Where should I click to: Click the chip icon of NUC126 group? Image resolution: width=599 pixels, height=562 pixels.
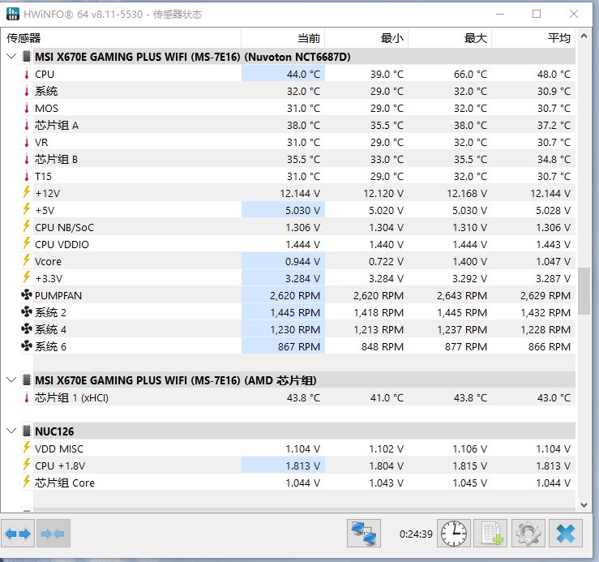pos(27,431)
